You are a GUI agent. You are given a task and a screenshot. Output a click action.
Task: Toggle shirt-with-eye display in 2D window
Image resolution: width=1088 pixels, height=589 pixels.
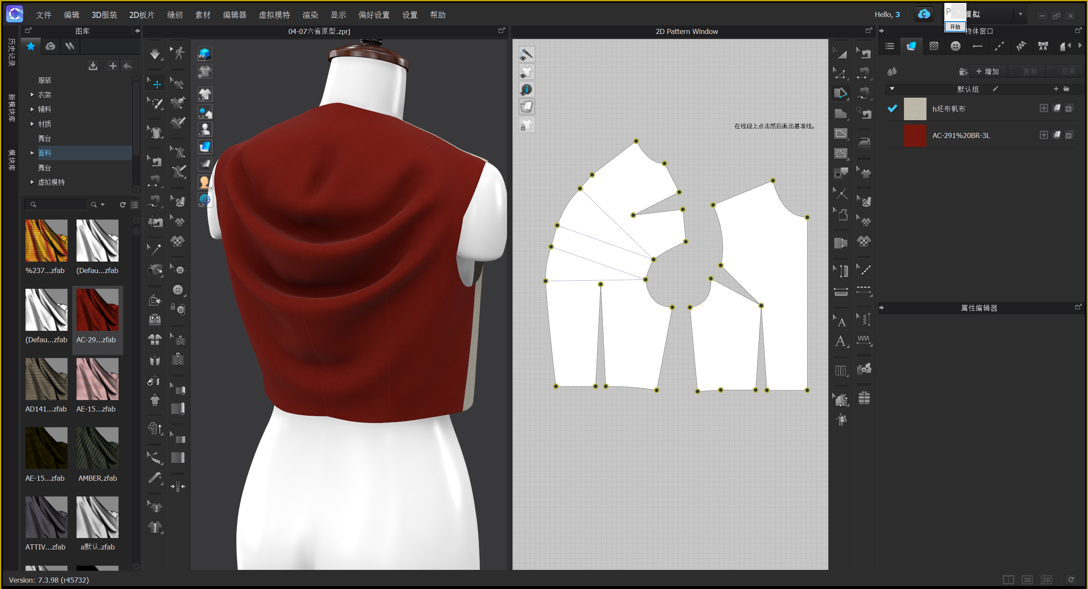click(x=527, y=72)
